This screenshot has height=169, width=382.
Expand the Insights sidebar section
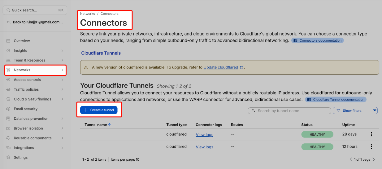click(62, 51)
